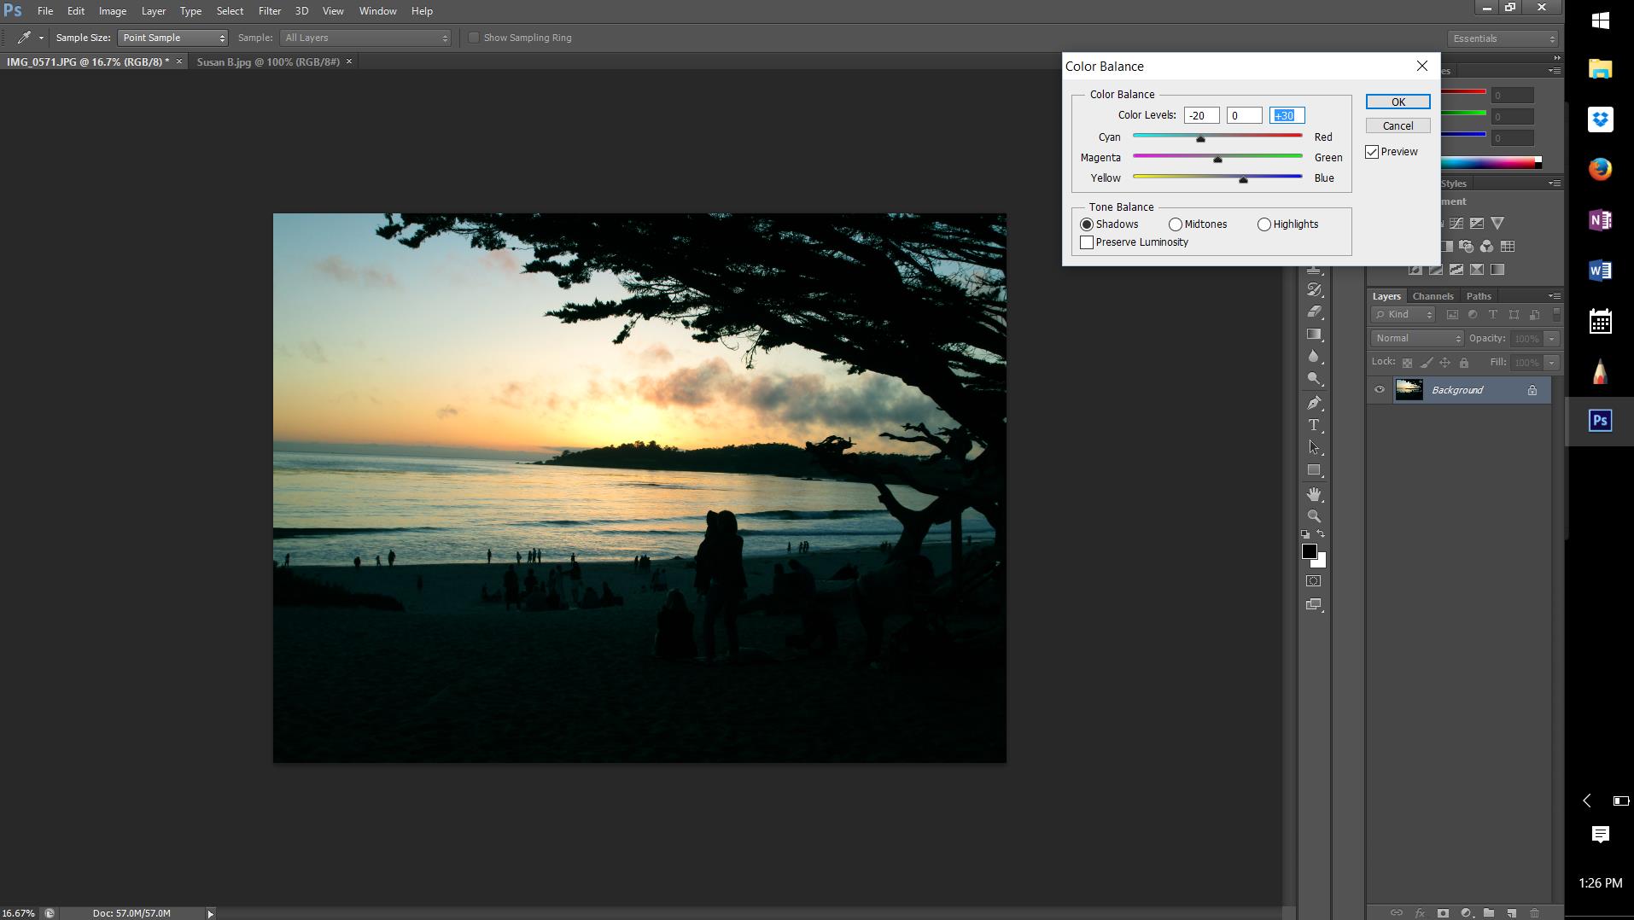Add layer mask icon
The width and height of the screenshot is (1634, 920).
(x=1443, y=913)
